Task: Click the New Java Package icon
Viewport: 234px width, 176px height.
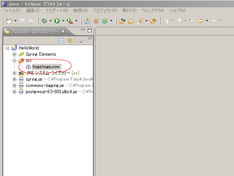Action: pyautogui.click(x=97, y=21)
